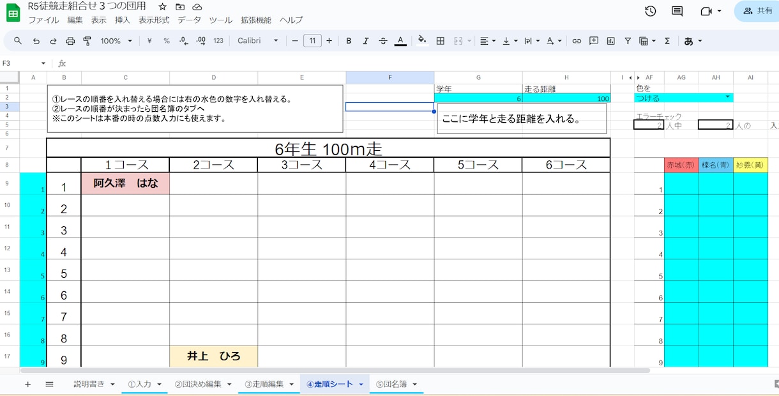The image size is (779, 396).
Task: Click the font size 11 field
Action: 312,41
